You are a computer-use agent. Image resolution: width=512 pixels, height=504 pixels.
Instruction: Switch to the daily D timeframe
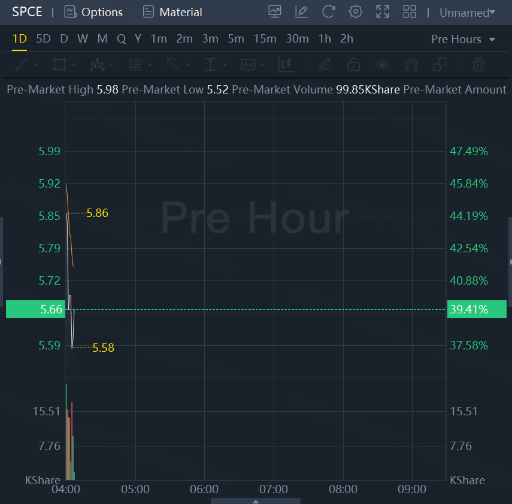pos(64,39)
